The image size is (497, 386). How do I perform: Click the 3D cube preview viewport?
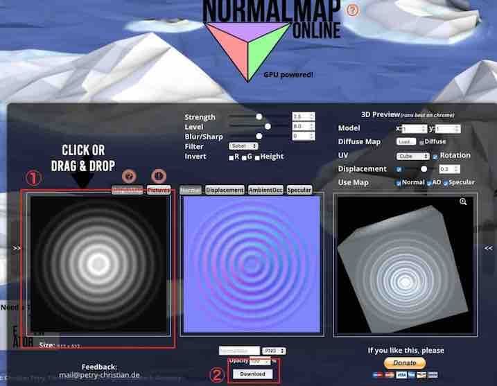(x=405, y=265)
